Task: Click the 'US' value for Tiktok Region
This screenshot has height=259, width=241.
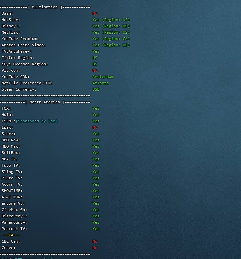Action: pos(95,58)
